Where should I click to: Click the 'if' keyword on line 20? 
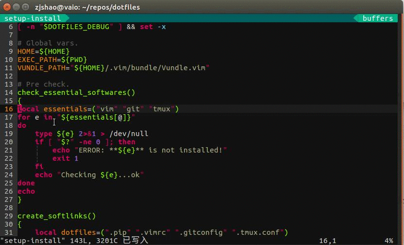(x=39, y=142)
